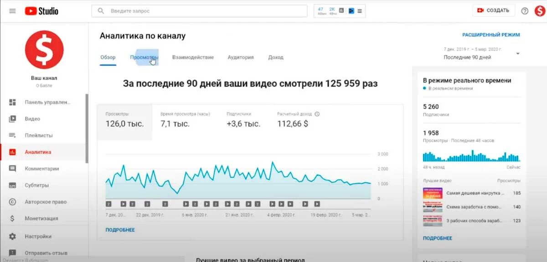Focus the Введите запрос search field
This screenshot has width=547, height=262.
199,11
